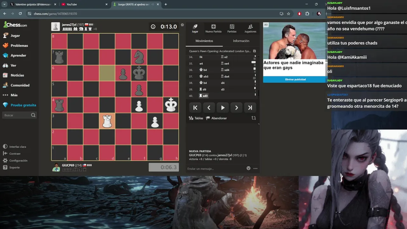Click Eliminar publicidad button

(x=295, y=80)
